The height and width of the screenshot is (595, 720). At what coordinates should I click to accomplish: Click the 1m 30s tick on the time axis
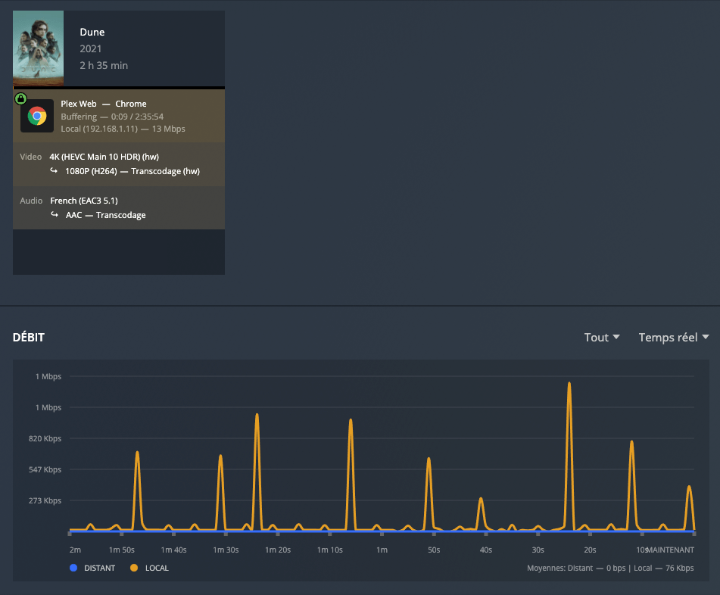click(227, 550)
